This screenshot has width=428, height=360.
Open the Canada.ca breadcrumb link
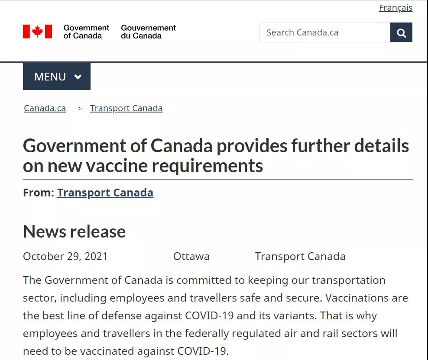click(45, 108)
